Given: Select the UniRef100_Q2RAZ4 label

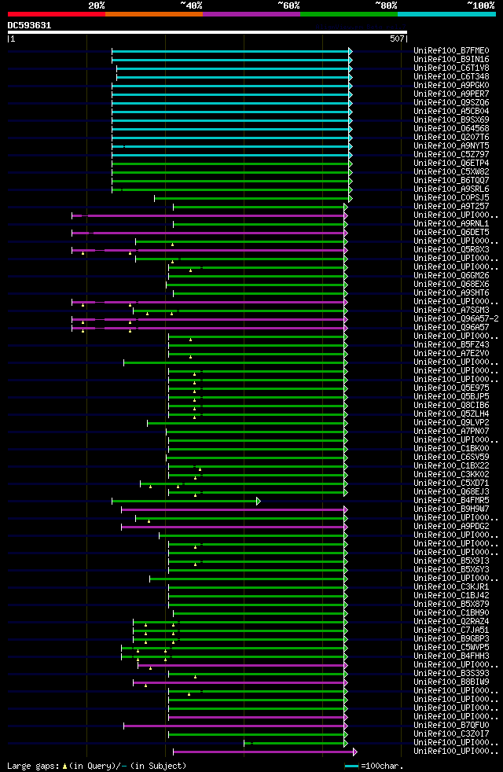Looking at the screenshot, I should [x=451, y=622].
